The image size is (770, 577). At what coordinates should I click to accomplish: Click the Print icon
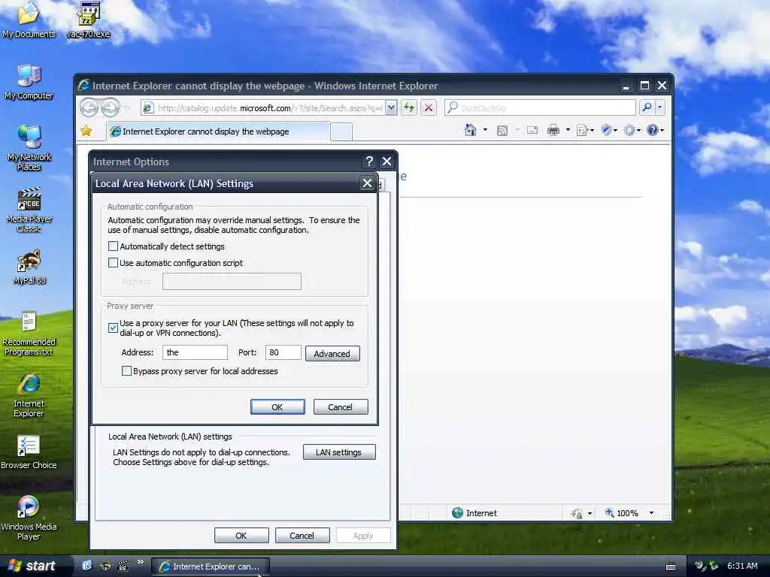pyautogui.click(x=553, y=130)
